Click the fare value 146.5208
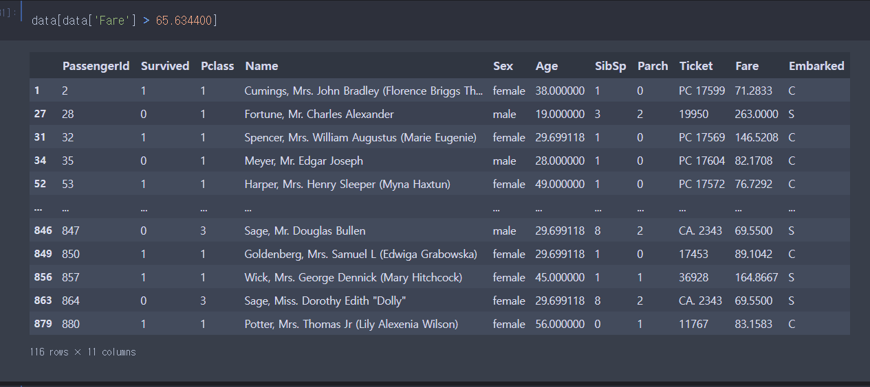The image size is (870, 387). pos(757,137)
